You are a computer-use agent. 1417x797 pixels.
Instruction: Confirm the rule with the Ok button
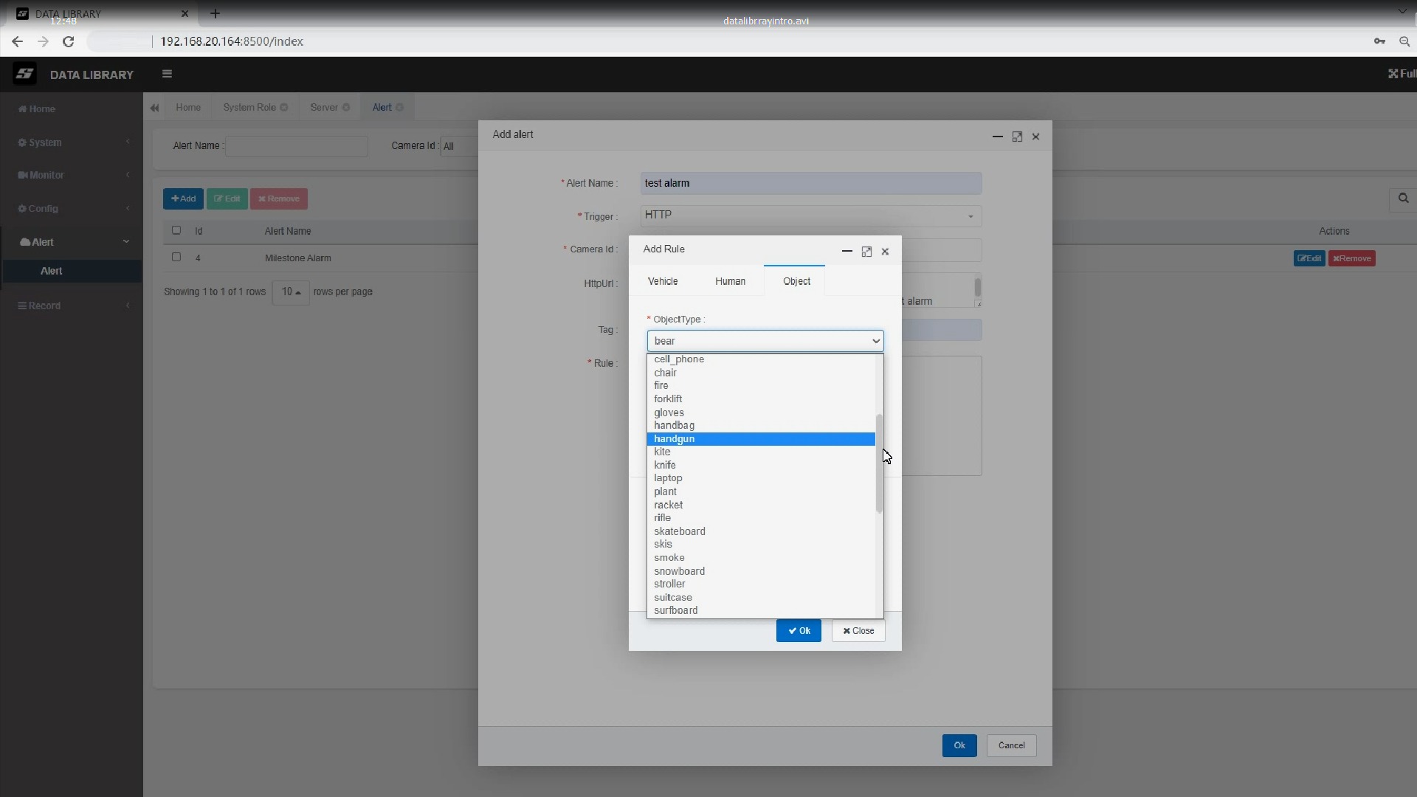point(799,631)
